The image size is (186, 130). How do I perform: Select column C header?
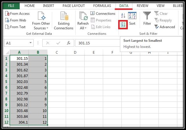[57, 52]
